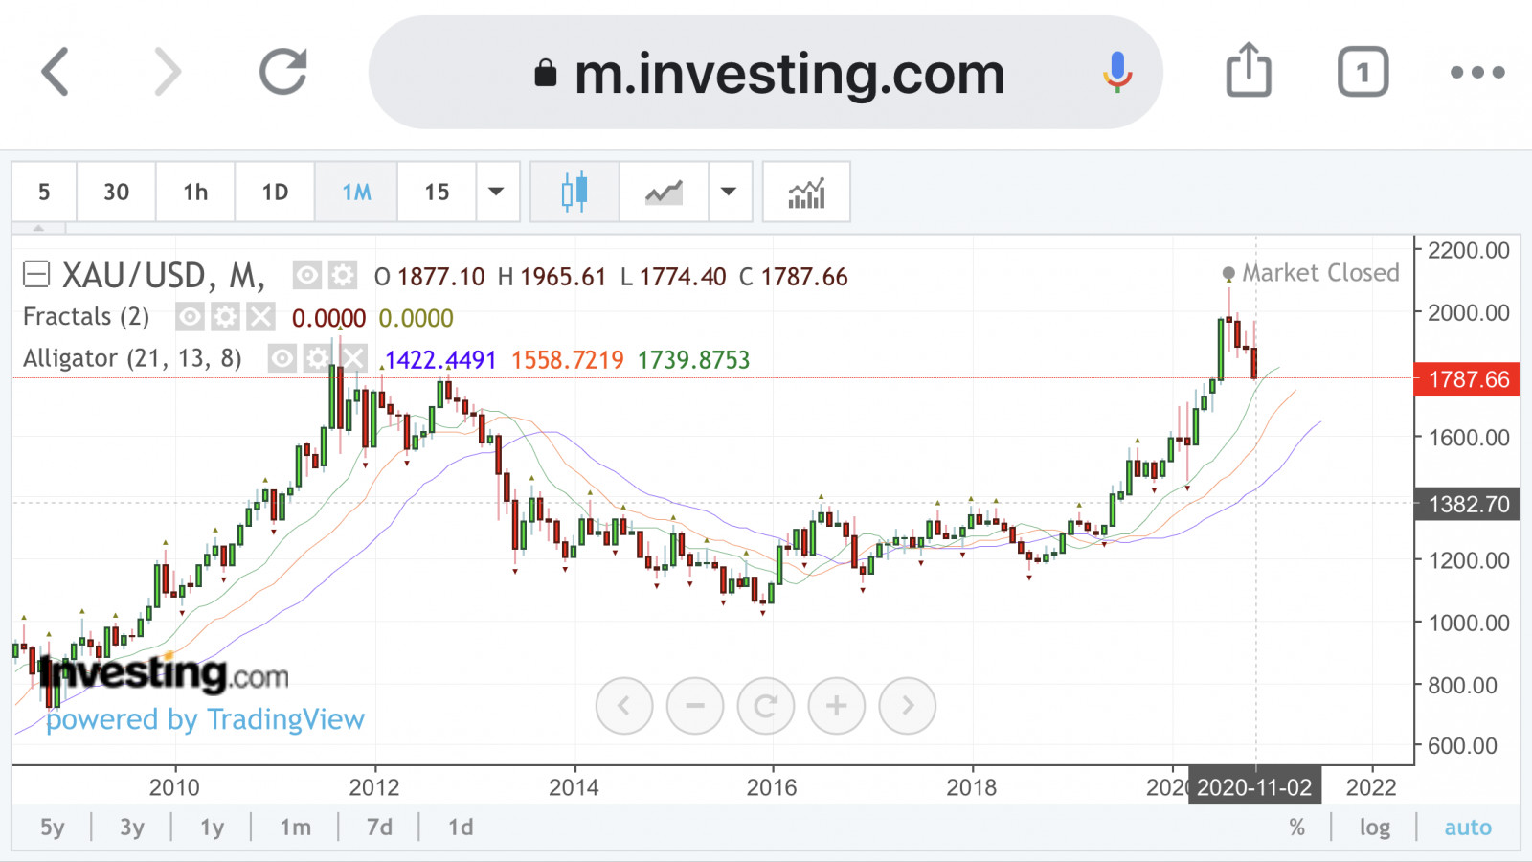
Task: Tap the voice search microphone icon
Action: pos(1116,72)
